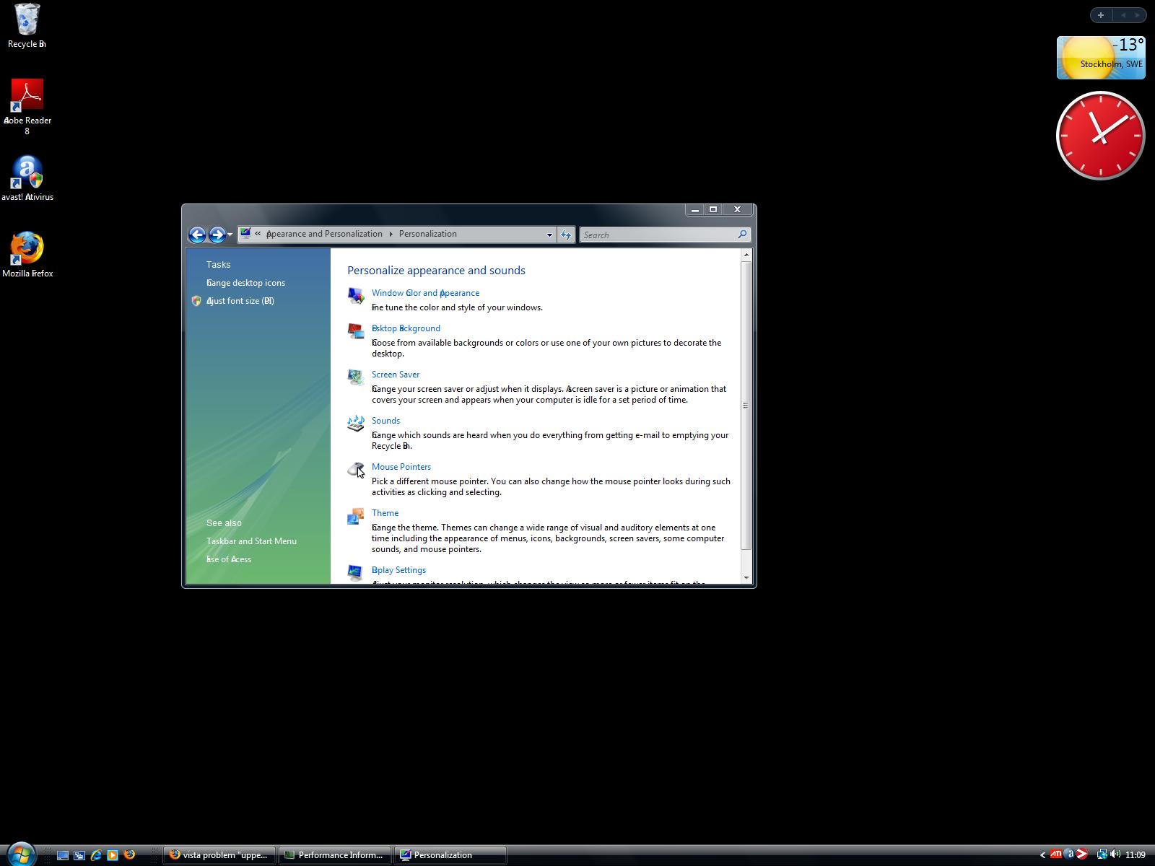This screenshot has height=866, width=1155.
Task: Minimize the Personalization window
Action: (x=695, y=210)
